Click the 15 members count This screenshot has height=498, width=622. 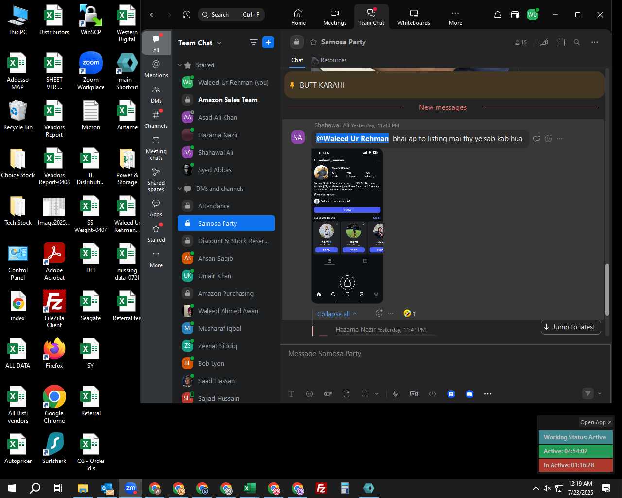point(521,42)
